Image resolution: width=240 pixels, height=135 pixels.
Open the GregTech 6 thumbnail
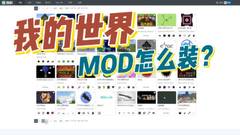coord(187,98)
